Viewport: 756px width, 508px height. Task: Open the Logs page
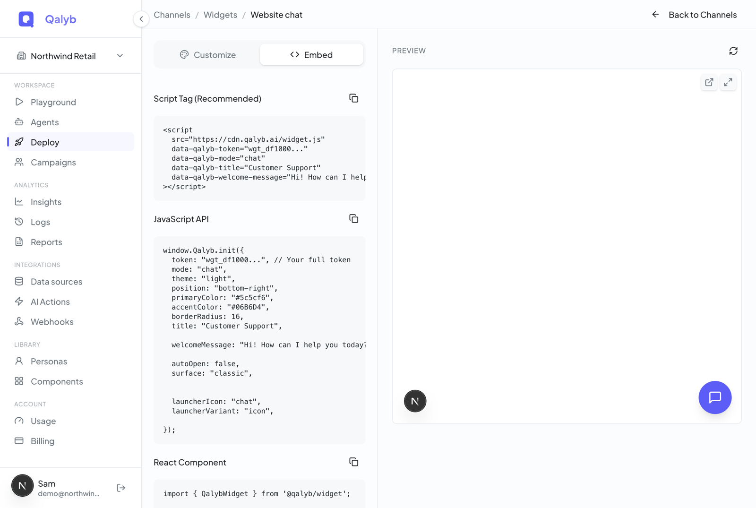pyautogui.click(x=71, y=222)
